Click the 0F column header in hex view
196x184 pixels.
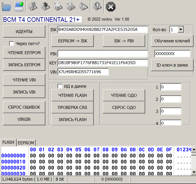pos(169,149)
